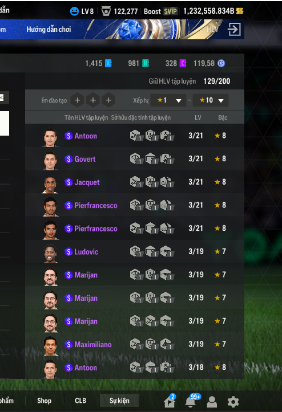Screen dimensions: 282x412
Task: Open Hướng dẫn chơi guide link
Action: coord(49,29)
